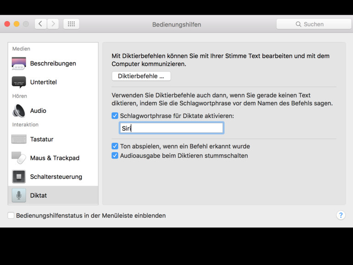This screenshot has height=265, width=353.
Task: Go back with the left arrow
Action: pyautogui.click(x=41, y=24)
